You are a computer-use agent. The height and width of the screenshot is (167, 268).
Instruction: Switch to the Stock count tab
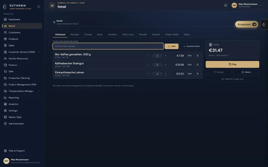[x=128, y=35]
